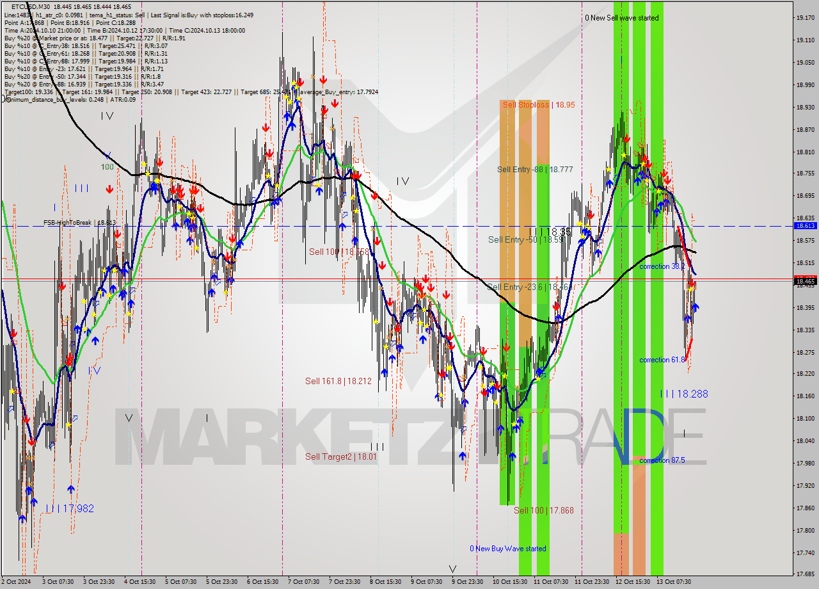This screenshot has width=819, height=589.
Task: Click the '0 New Sell wave started' text
Action: (621, 18)
